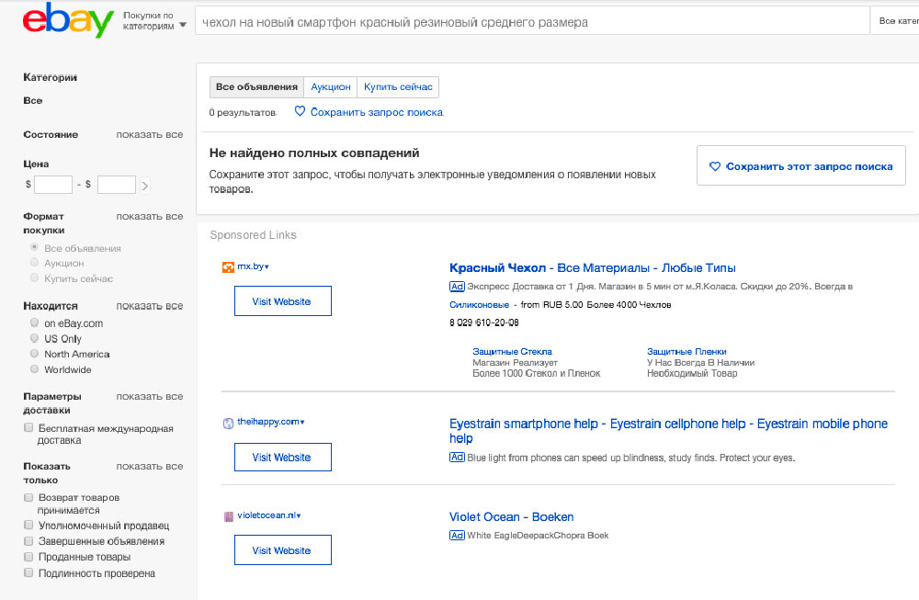The height and width of the screenshot is (600, 919).
Task: Enable free international shipping checkbox
Action: click(29, 428)
